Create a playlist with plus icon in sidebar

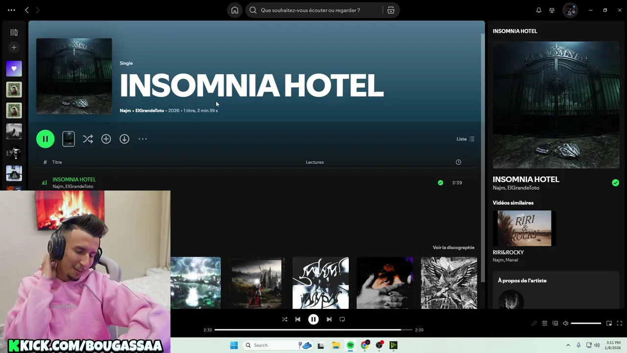click(14, 48)
